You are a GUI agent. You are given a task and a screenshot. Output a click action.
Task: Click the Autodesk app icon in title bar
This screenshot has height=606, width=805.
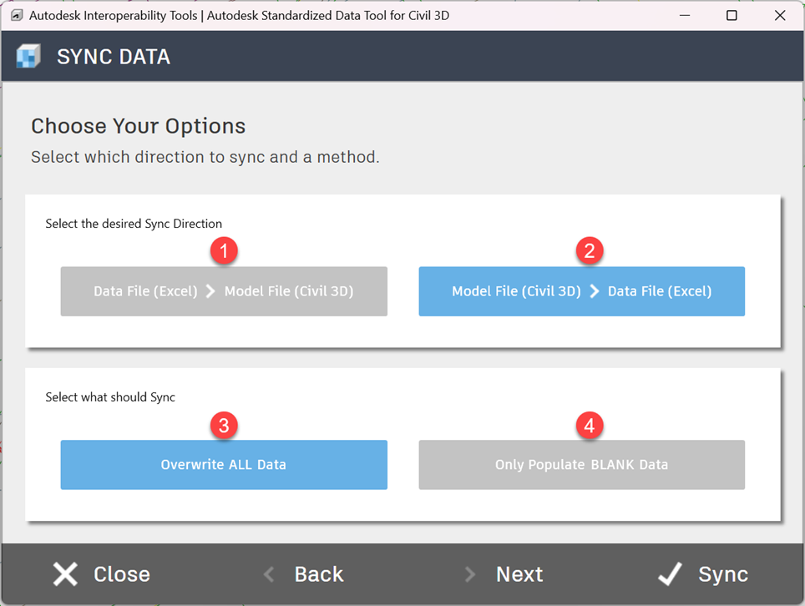tap(16, 15)
